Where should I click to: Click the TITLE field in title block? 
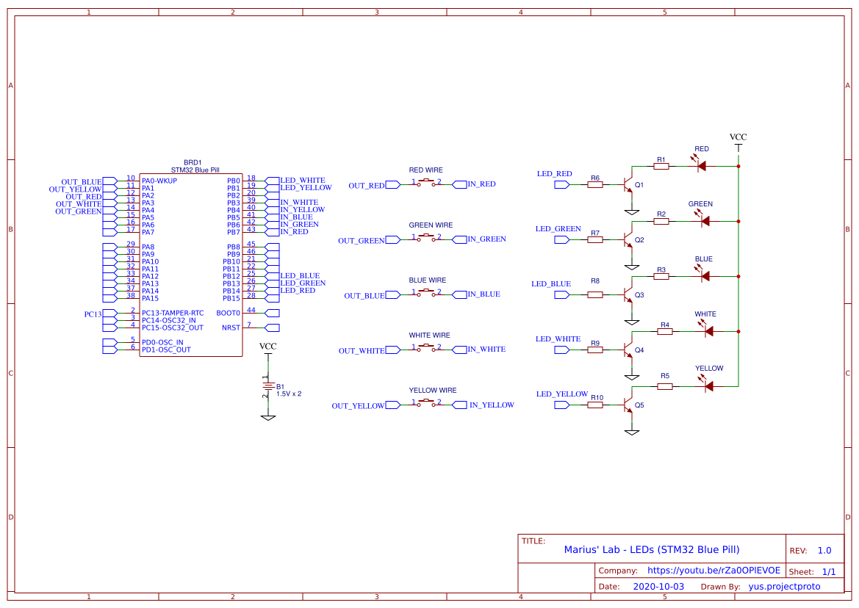[x=651, y=549]
